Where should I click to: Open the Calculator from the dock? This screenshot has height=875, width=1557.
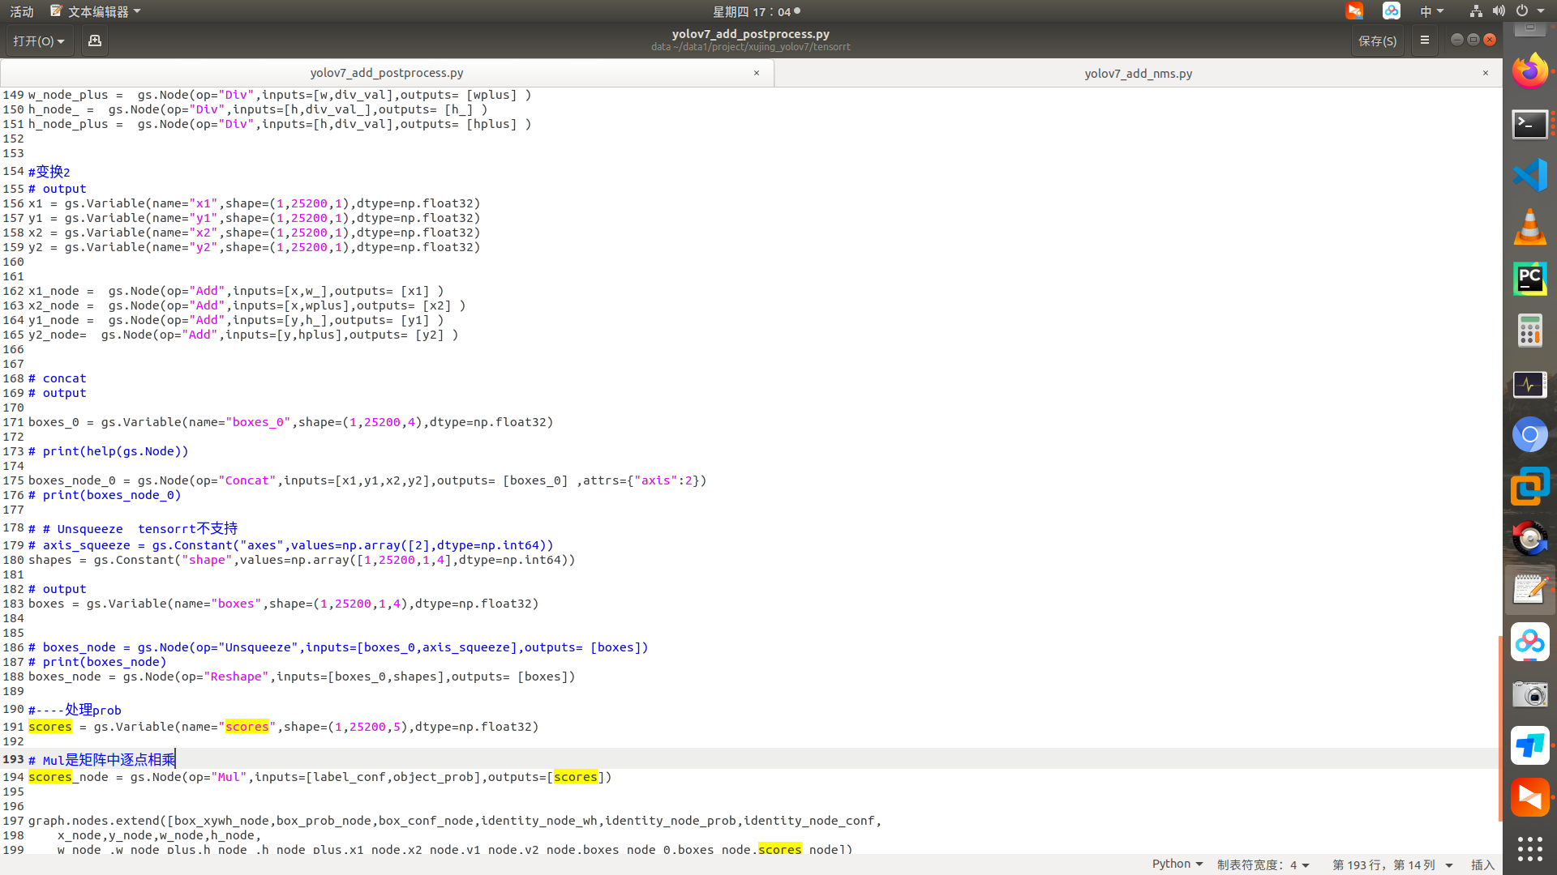tap(1530, 331)
